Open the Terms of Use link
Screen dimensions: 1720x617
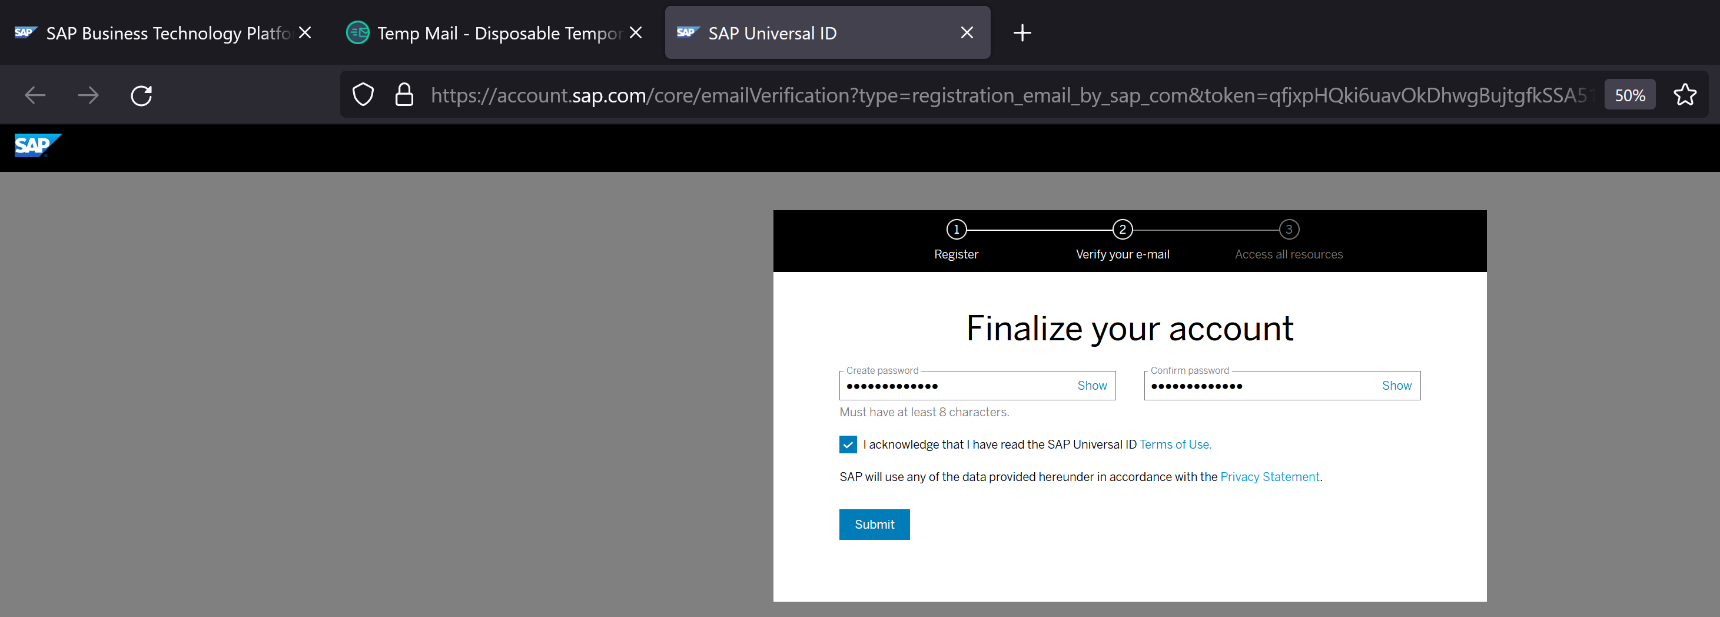click(x=1175, y=444)
